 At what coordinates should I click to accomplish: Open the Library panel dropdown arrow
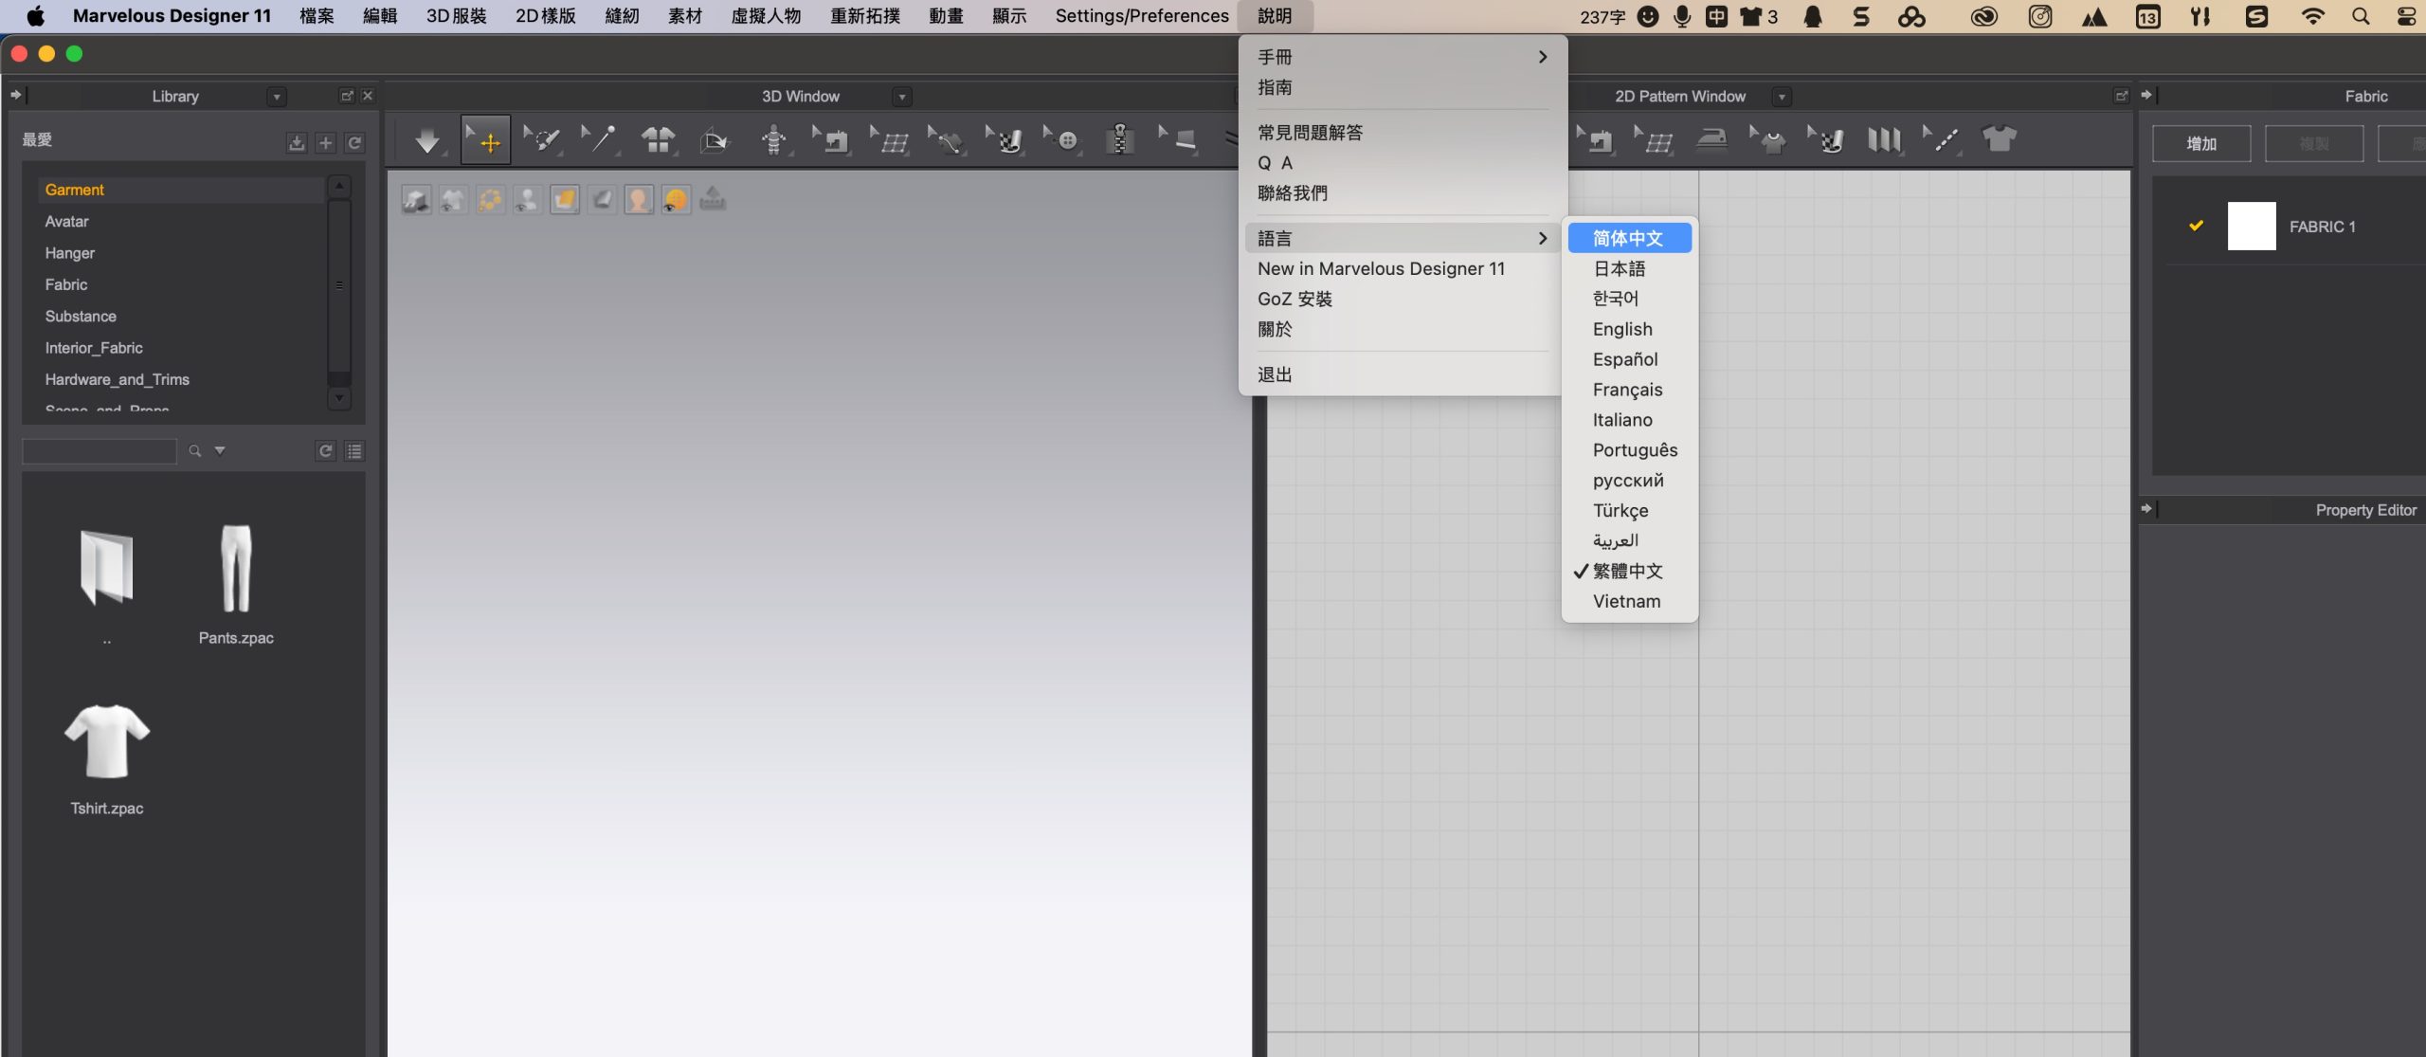point(277,97)
